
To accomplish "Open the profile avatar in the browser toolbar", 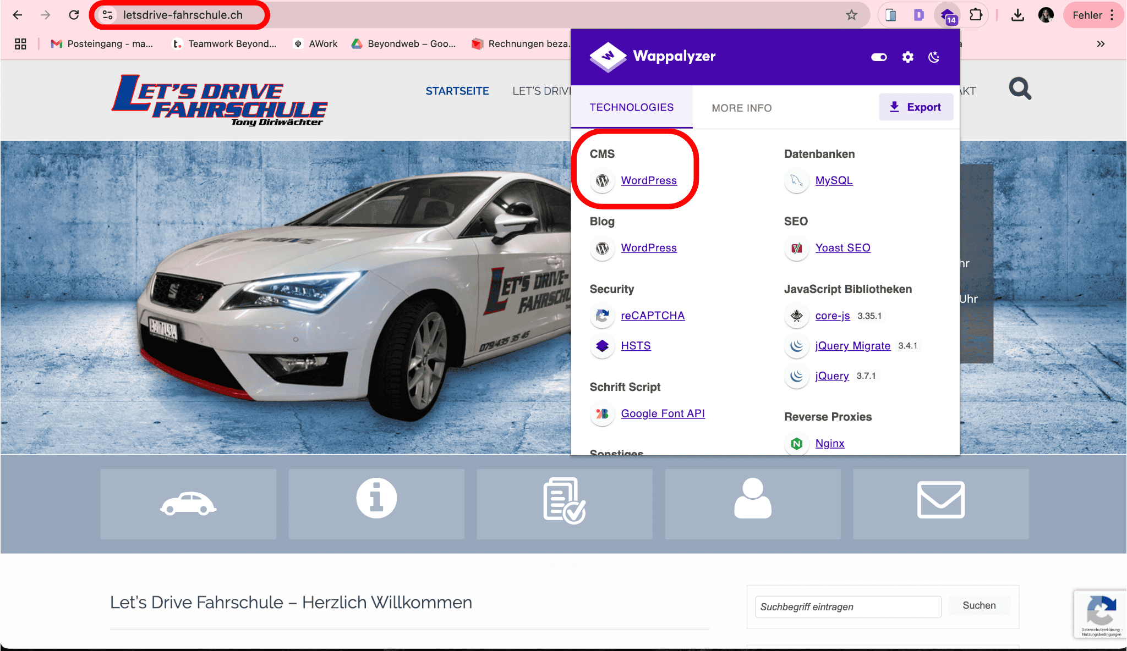I will pos(1046,15).
